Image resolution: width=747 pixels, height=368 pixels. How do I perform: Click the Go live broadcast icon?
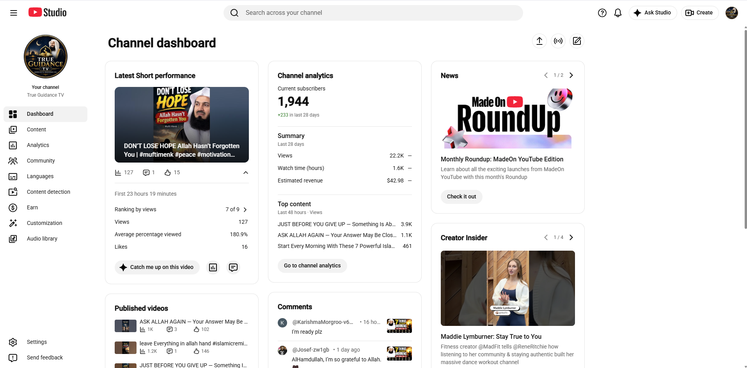click(559, 41)
